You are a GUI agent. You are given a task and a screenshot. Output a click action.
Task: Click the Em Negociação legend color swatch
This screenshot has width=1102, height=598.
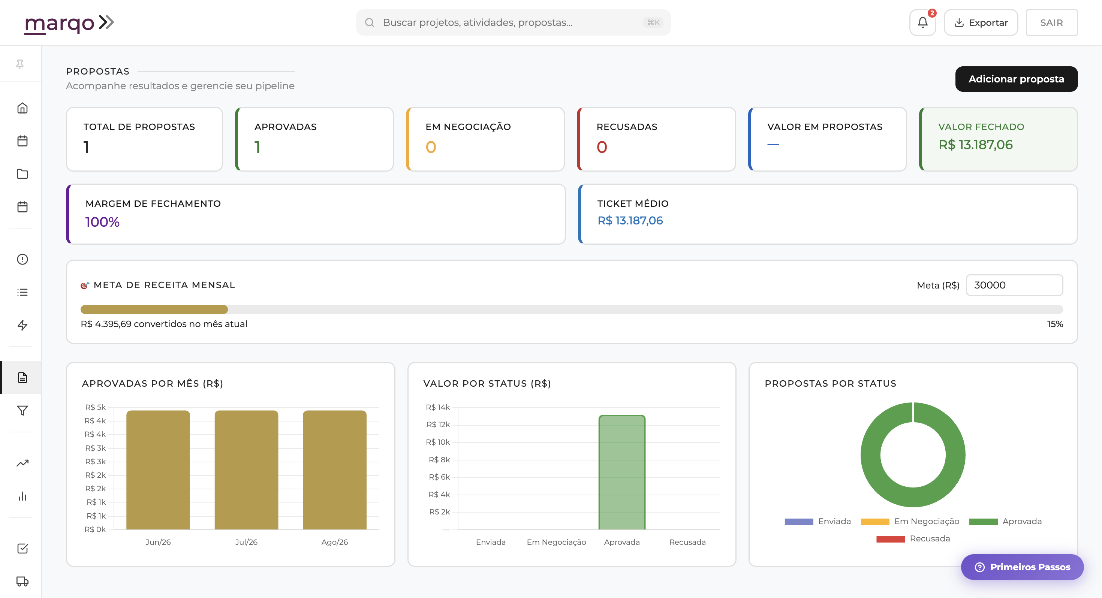875,522
